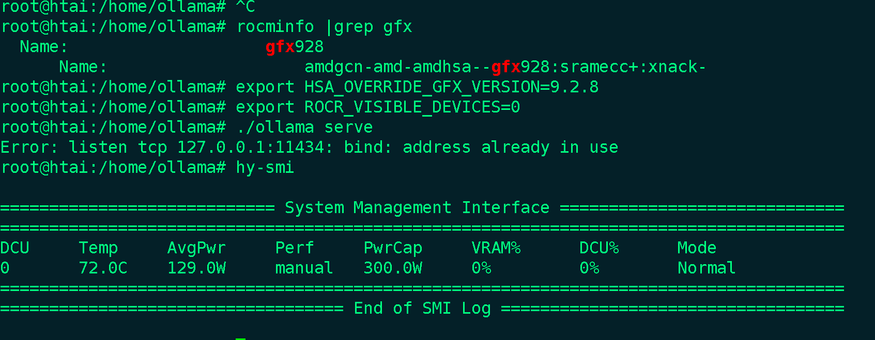Click the DCU index value '0' in the table row

pyautogui.click(x=5, y=268)
